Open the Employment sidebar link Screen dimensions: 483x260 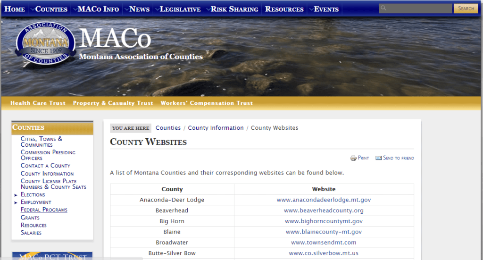click(36, 202)
